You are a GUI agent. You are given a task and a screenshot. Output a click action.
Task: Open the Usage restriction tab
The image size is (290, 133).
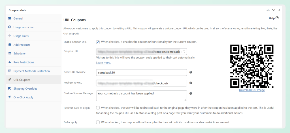(x=34, y=27)
